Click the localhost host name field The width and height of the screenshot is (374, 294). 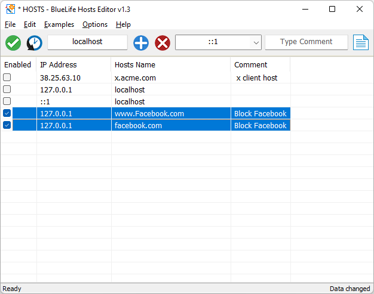coord(87,42)
